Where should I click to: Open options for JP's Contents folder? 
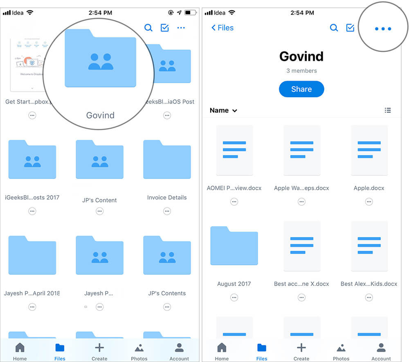click(x=167, y=307)
